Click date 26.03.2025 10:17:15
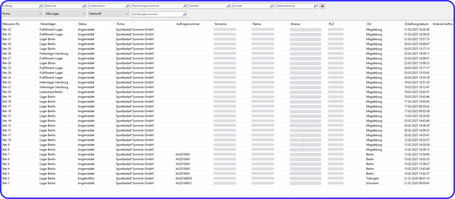The height and width of the screenshot is (199, 455). pyautogui.click(x=417, y=49)
